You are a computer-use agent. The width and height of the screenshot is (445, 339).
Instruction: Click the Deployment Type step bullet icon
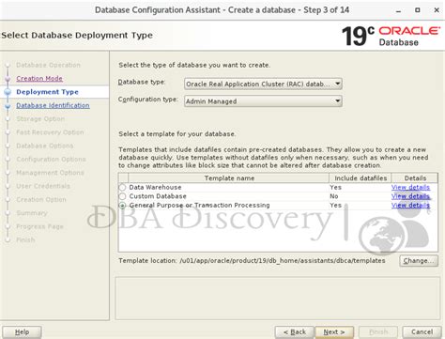(x=8, y=92)
